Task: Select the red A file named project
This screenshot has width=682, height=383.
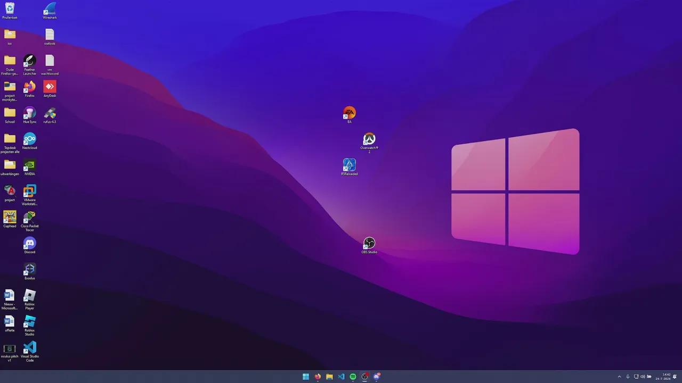Action: 10,193
